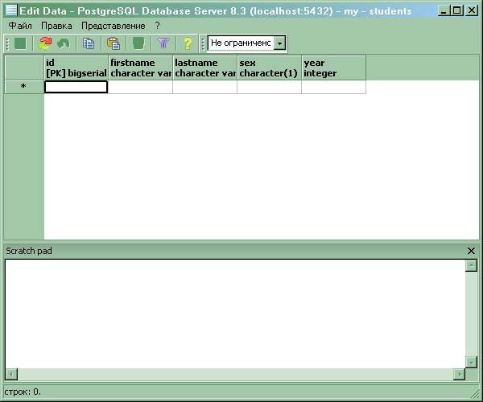Open the ? help menu

pyautogui.click(x=158, y=26)
